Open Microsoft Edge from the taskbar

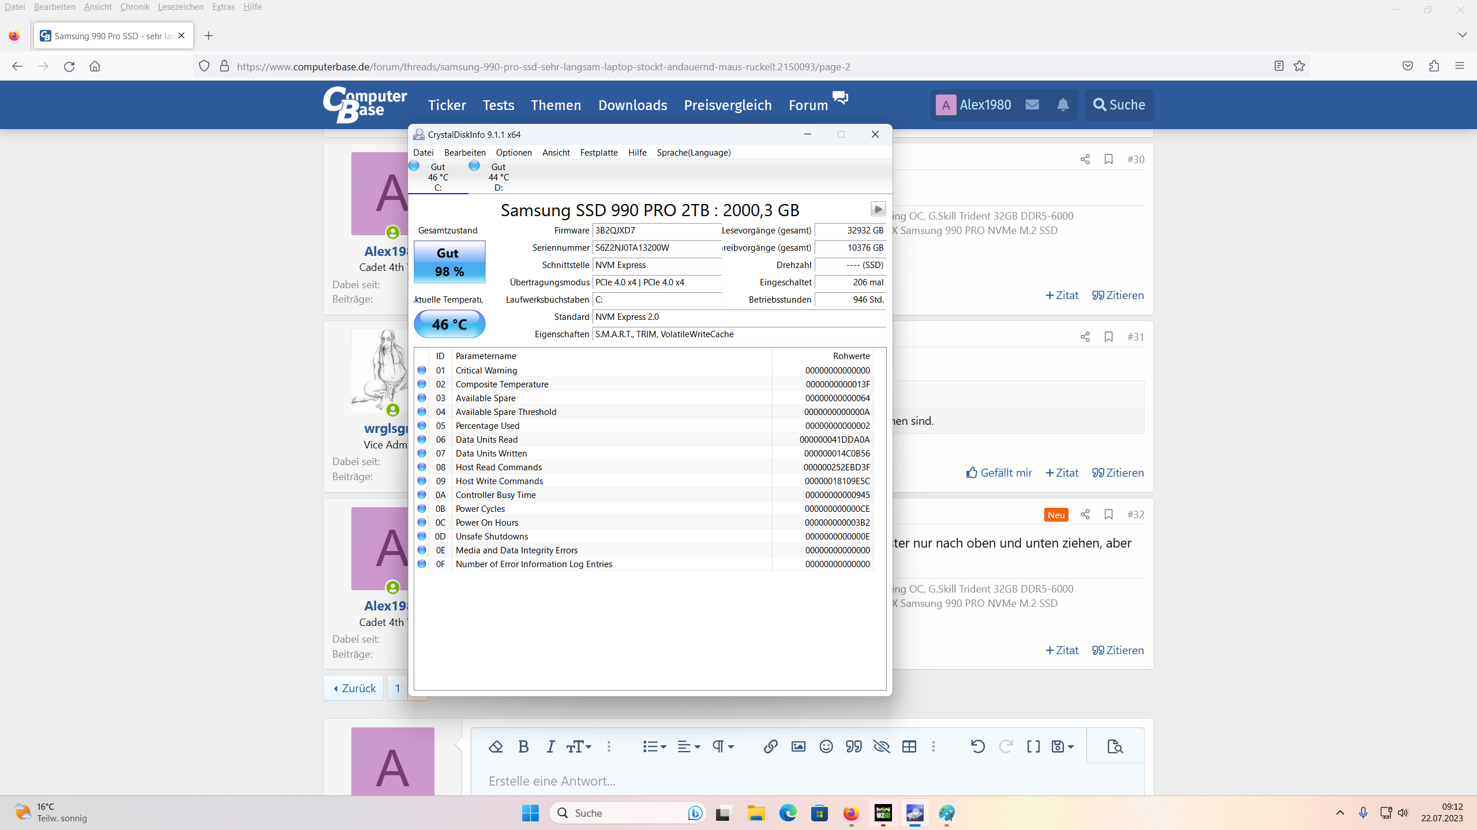[x=788, y=813]
